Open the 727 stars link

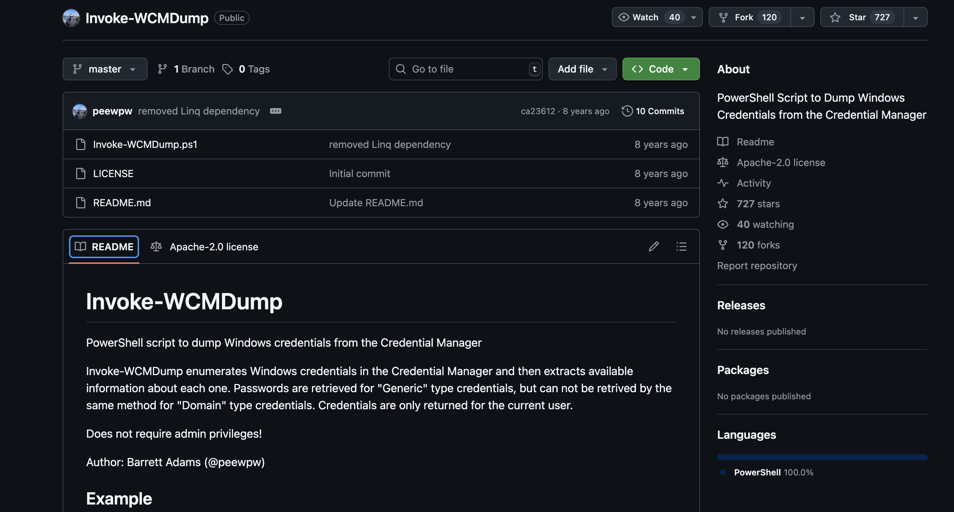coord(758,204)
